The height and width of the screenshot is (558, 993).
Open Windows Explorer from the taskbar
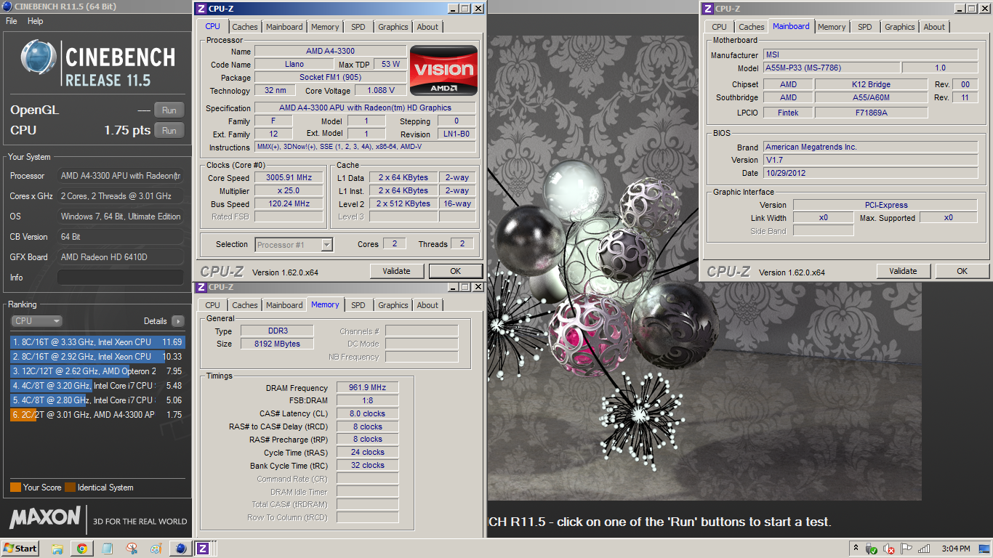coord(57,549)
